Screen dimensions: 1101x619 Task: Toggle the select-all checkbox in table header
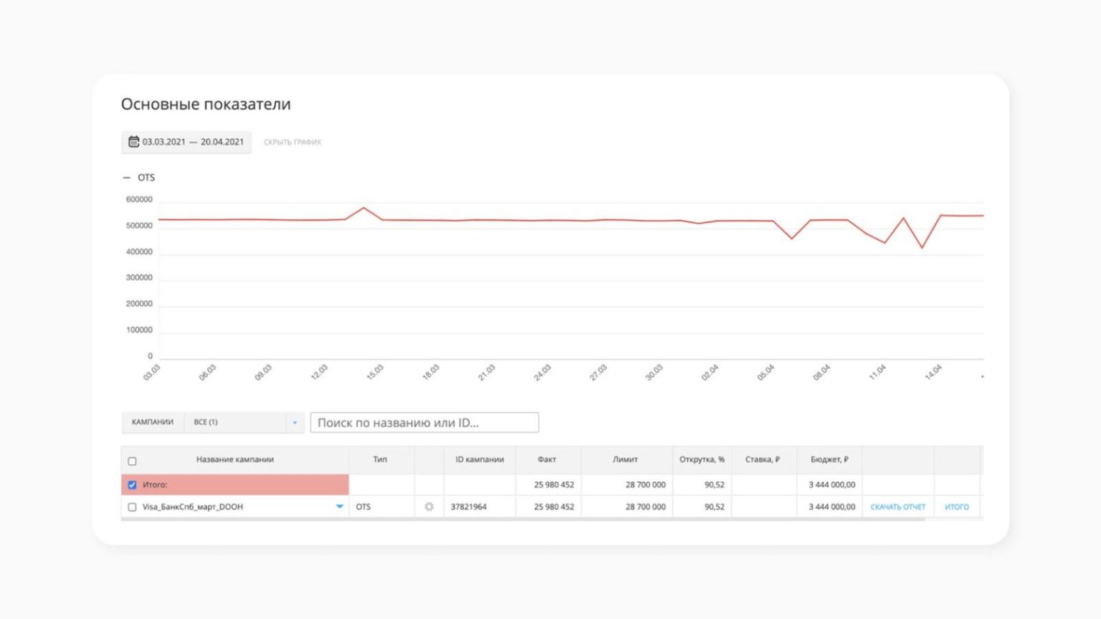(x=132, y=461)
